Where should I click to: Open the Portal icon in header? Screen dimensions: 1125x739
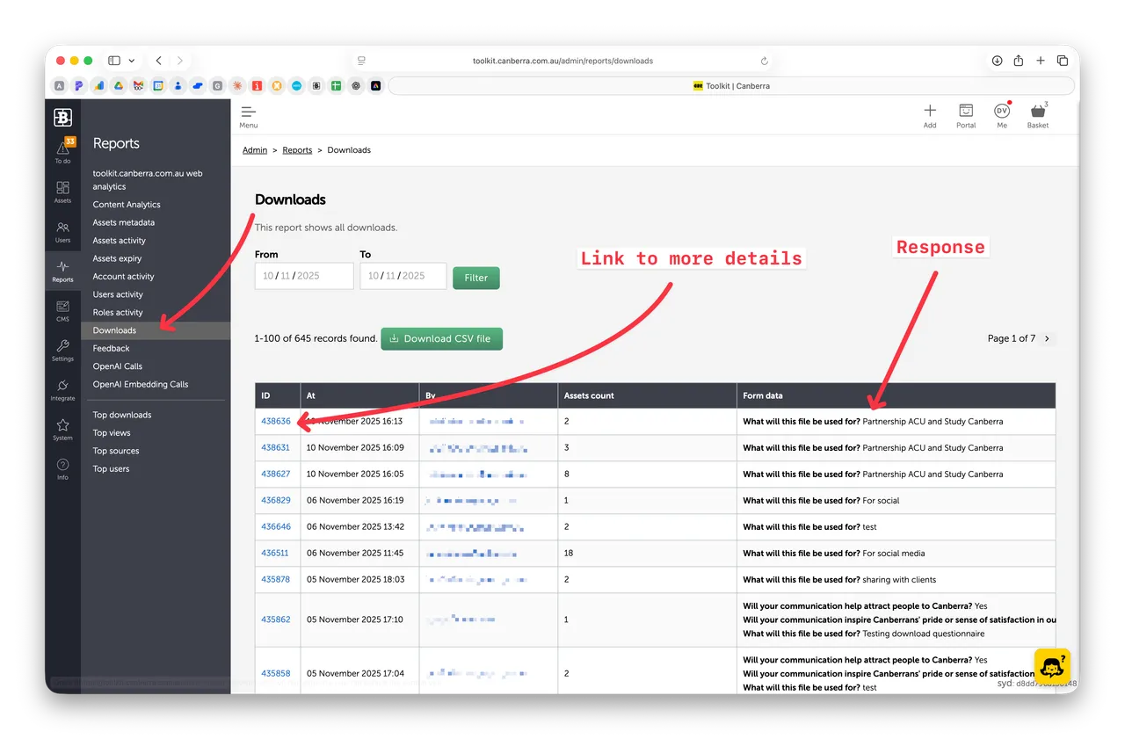(966, 115)
